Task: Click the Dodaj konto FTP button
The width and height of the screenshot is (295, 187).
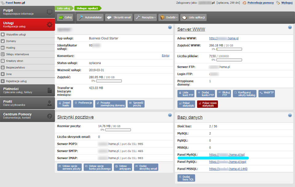Action: 206,94
